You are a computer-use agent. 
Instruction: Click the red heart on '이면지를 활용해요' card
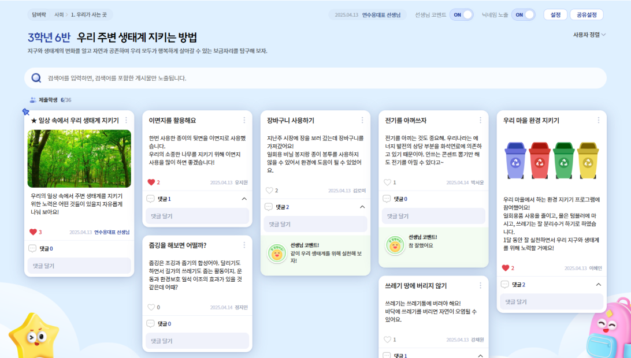151,182
